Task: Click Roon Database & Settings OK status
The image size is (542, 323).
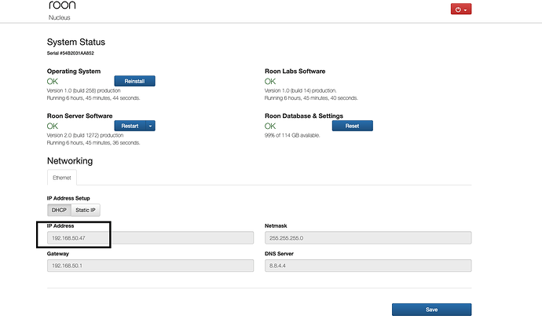Action: (x=270, y=126)
